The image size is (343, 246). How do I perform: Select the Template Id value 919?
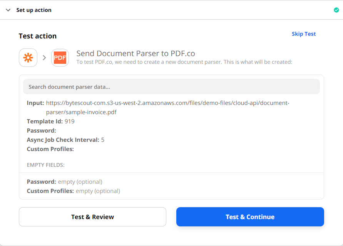pos(69,121)
